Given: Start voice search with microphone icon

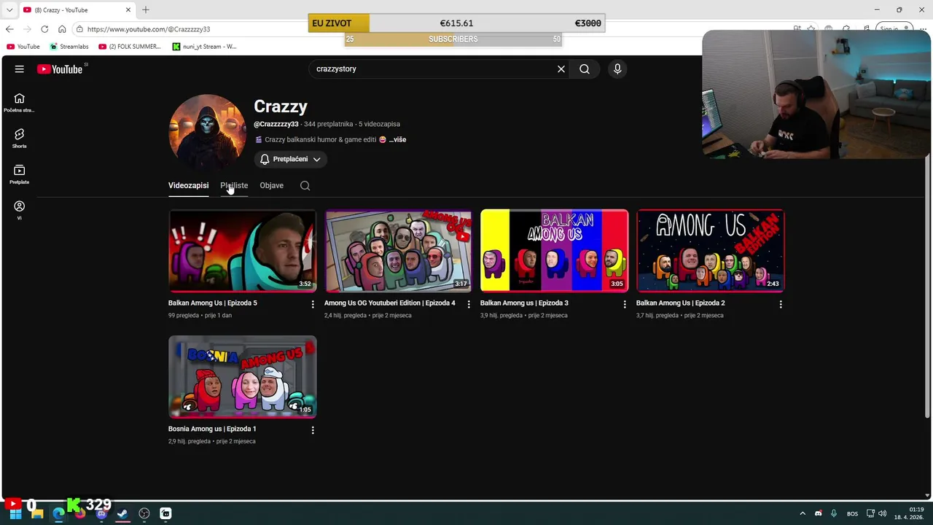Looking at the screenshot, I should 617,69.
